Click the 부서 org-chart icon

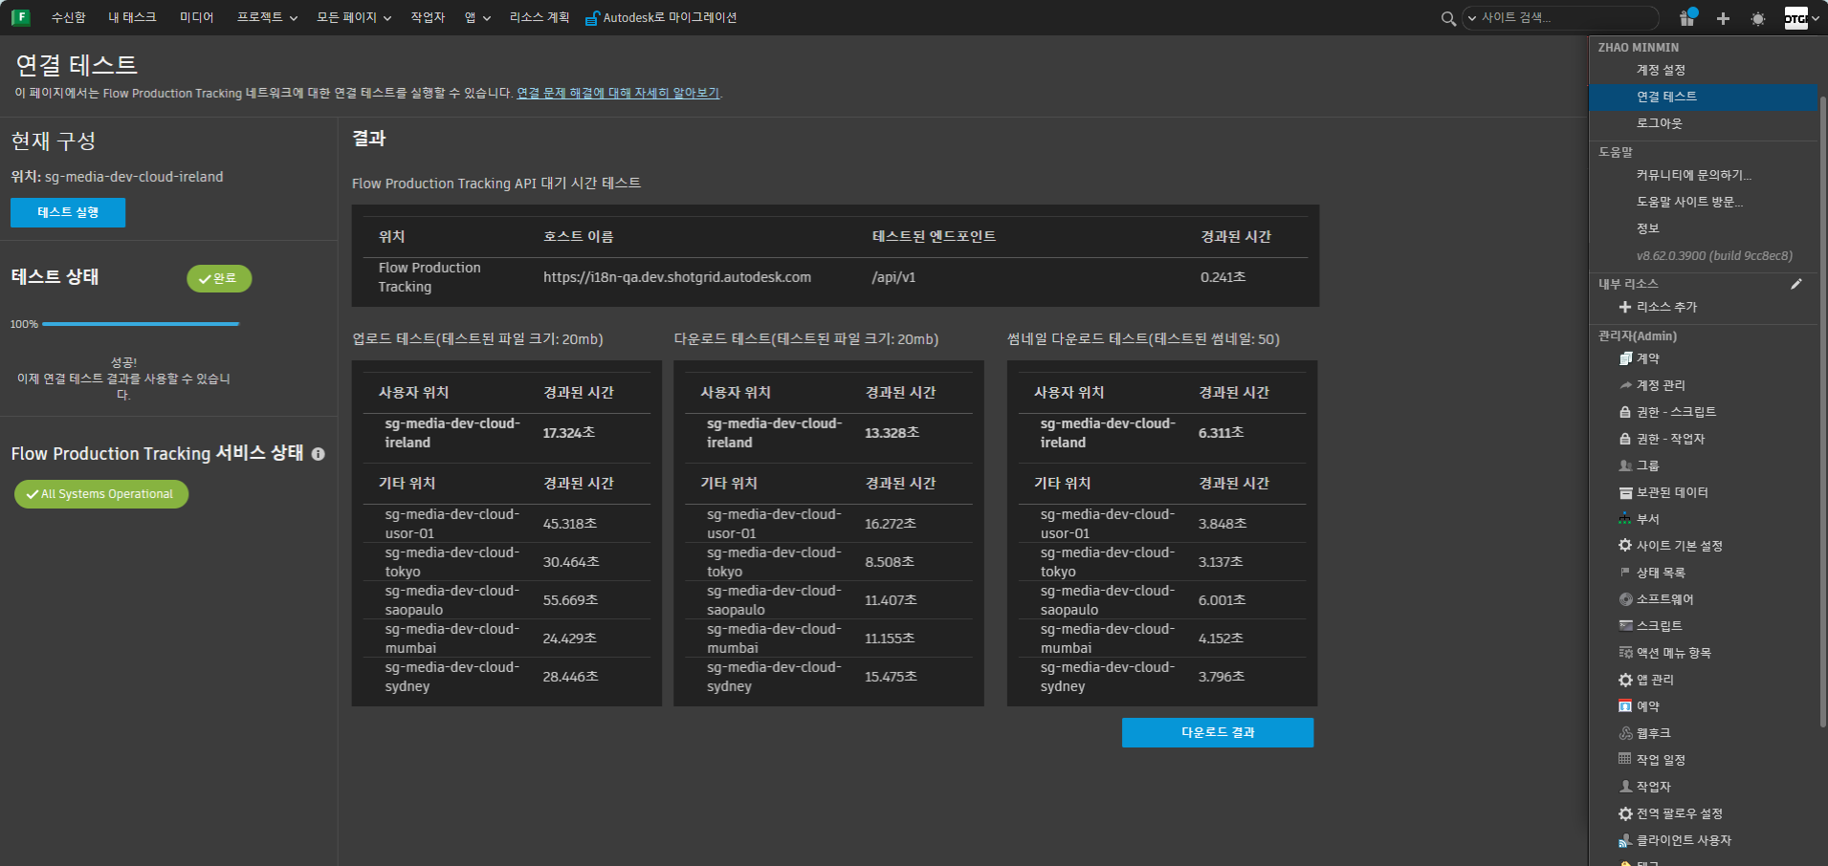click(x=1625, y=519)
